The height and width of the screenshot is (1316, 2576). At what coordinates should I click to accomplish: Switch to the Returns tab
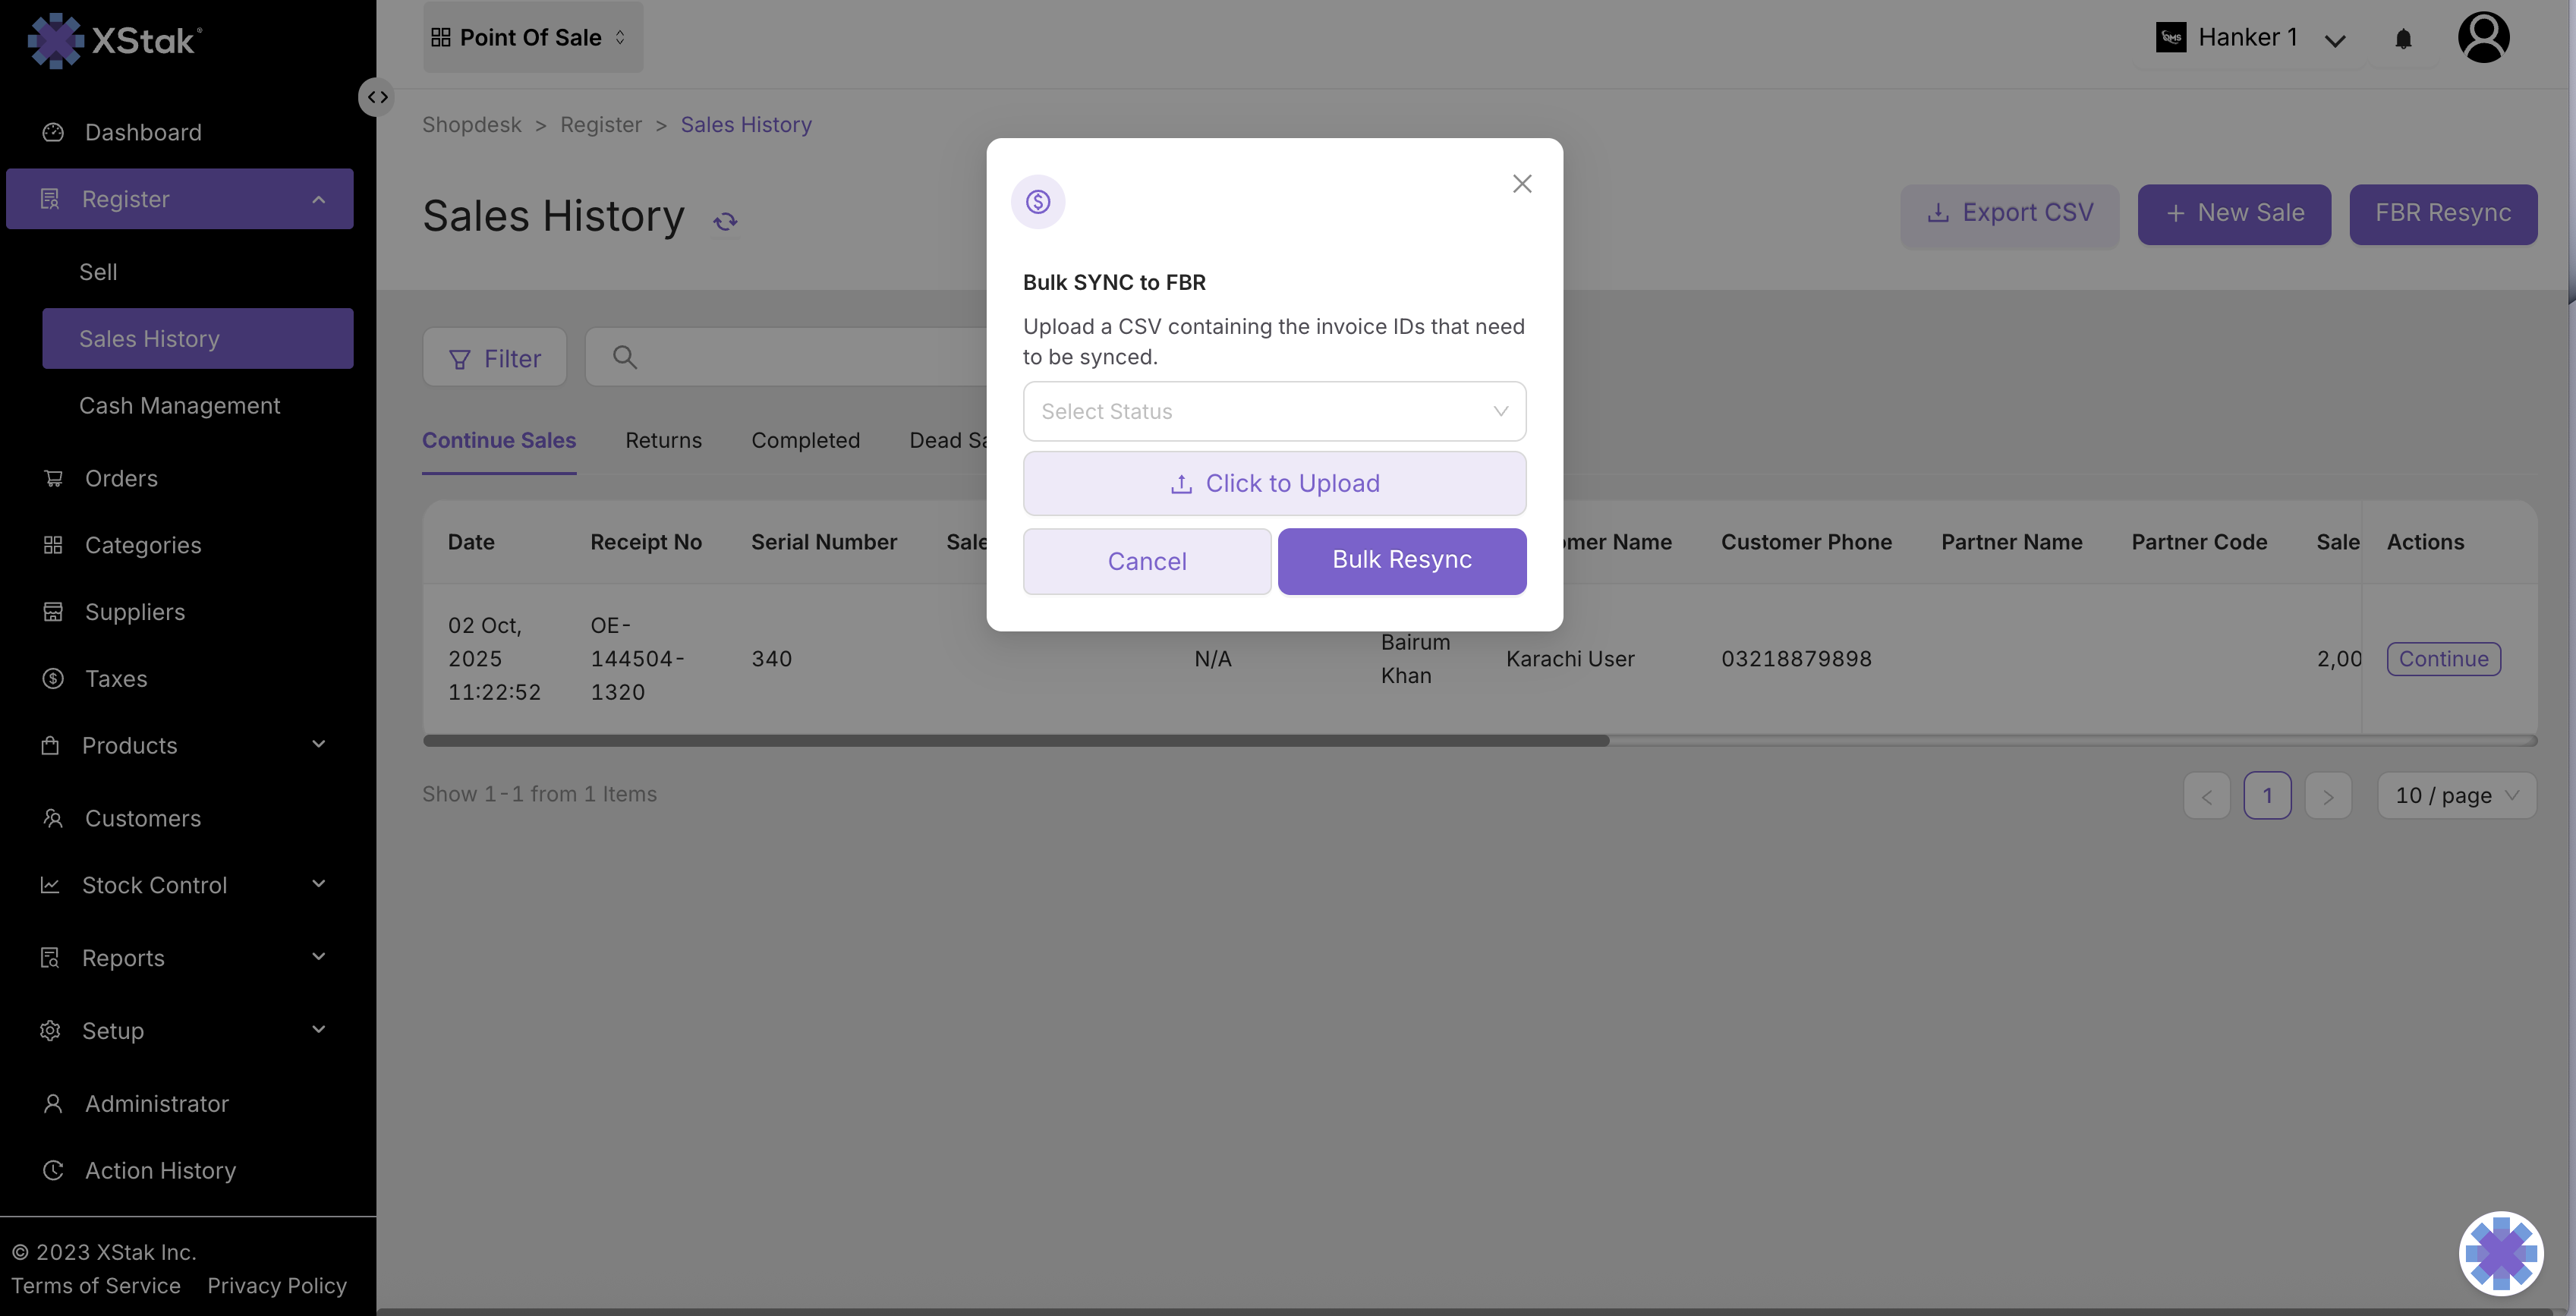click(663, 441)
